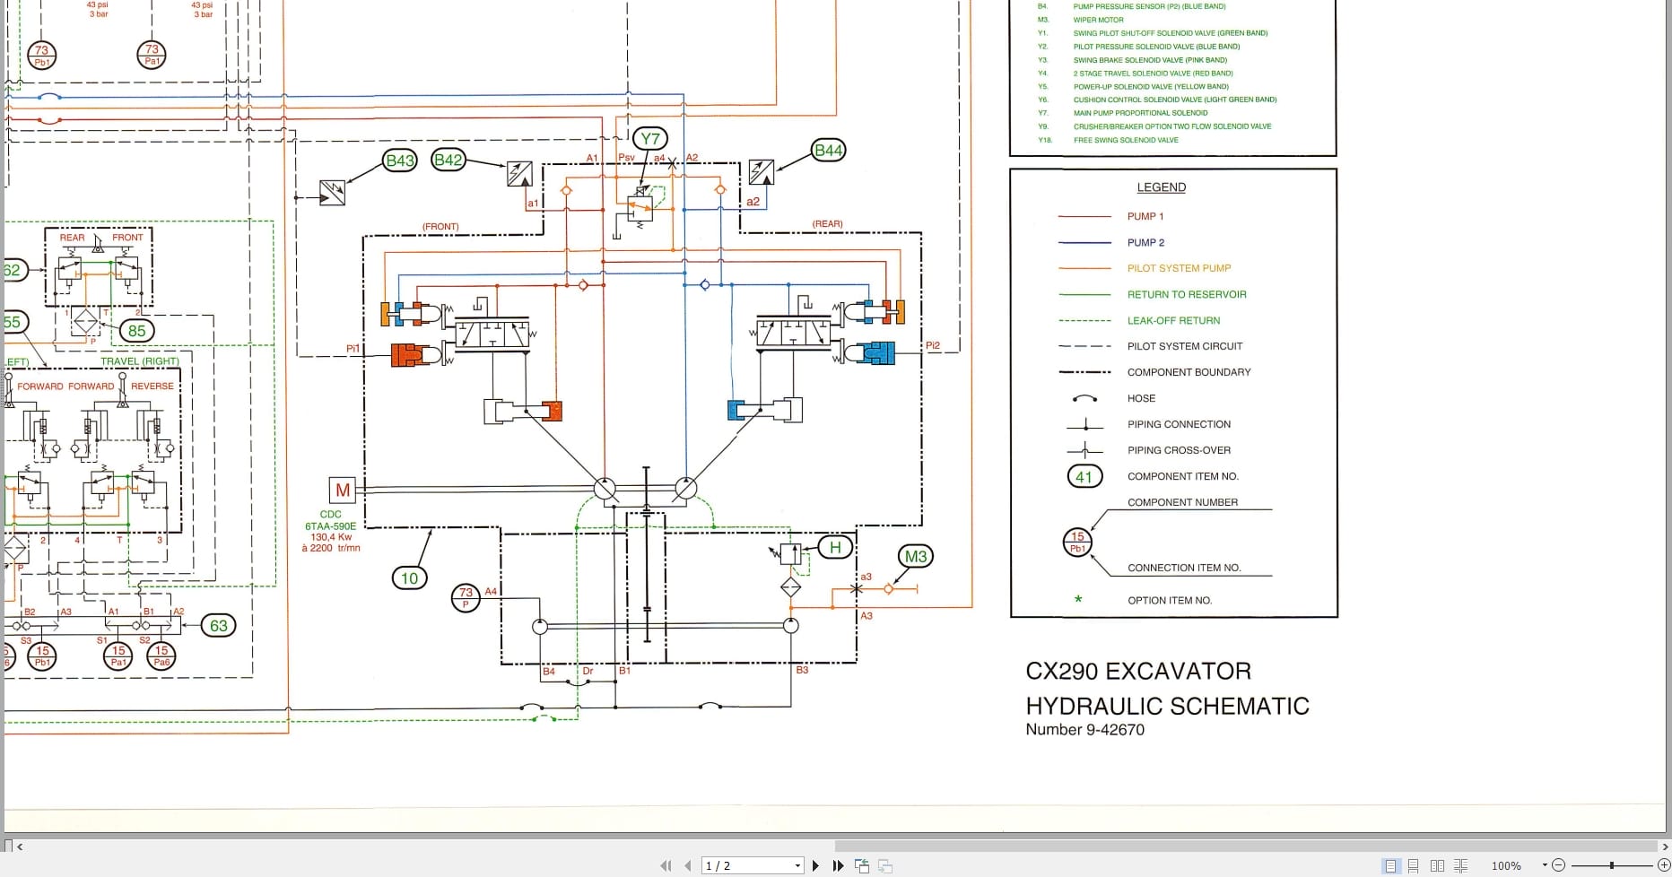This screenshot has width=1672, height=877.
Task: Zoom out using the minus icon
Action: click(1559, 865)
